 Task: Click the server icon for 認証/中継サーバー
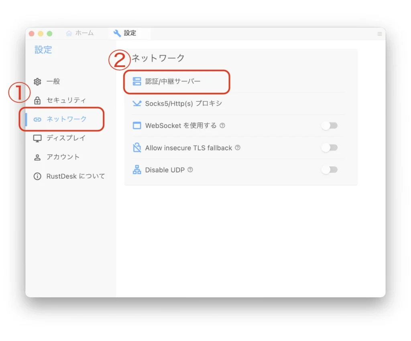(x=137, y=82)
